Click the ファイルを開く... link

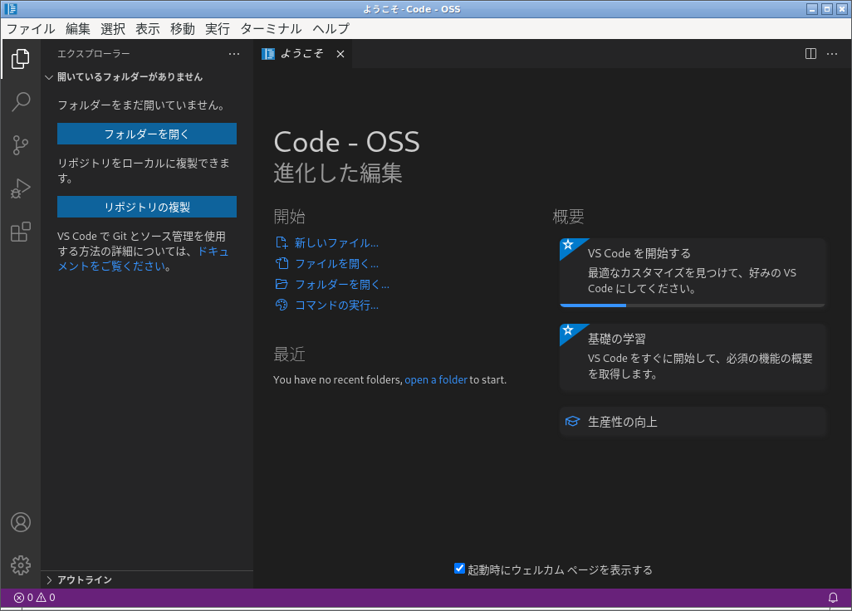(336, 263)
